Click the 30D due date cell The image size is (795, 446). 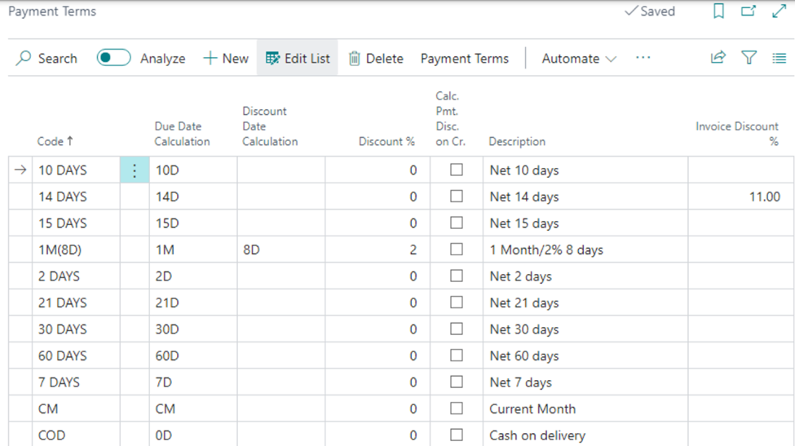(x=193, y=329)
